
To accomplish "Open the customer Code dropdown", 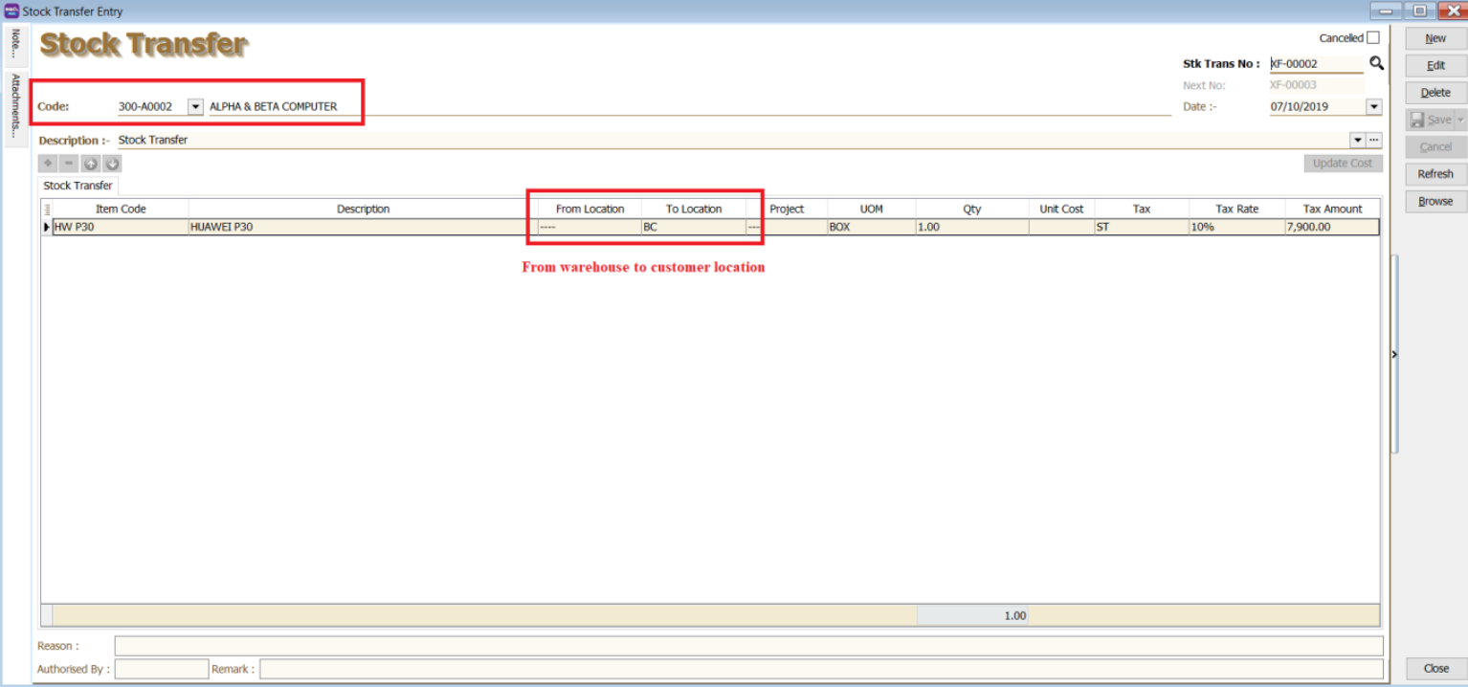I will coord(195,107).
